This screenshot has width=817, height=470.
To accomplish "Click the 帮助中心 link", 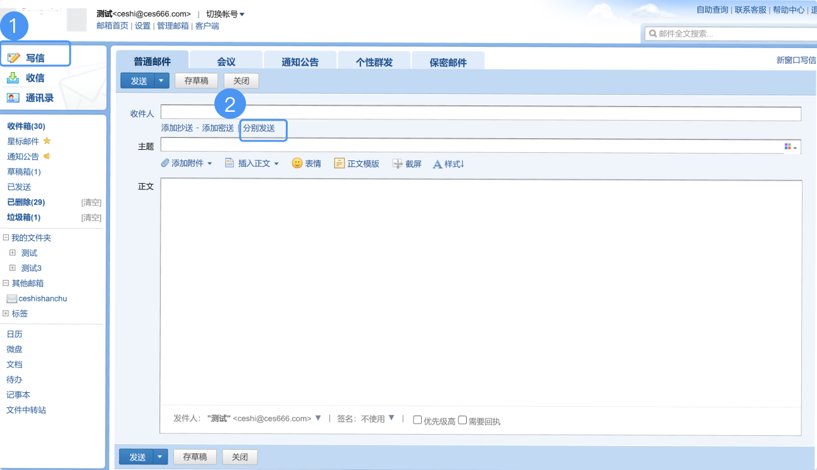I will point(789,10).
